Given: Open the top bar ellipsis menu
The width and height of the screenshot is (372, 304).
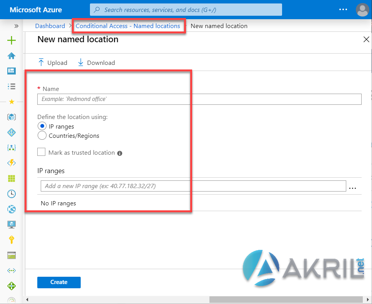Looking at the screenshot, I should click(x=343, y=10).
